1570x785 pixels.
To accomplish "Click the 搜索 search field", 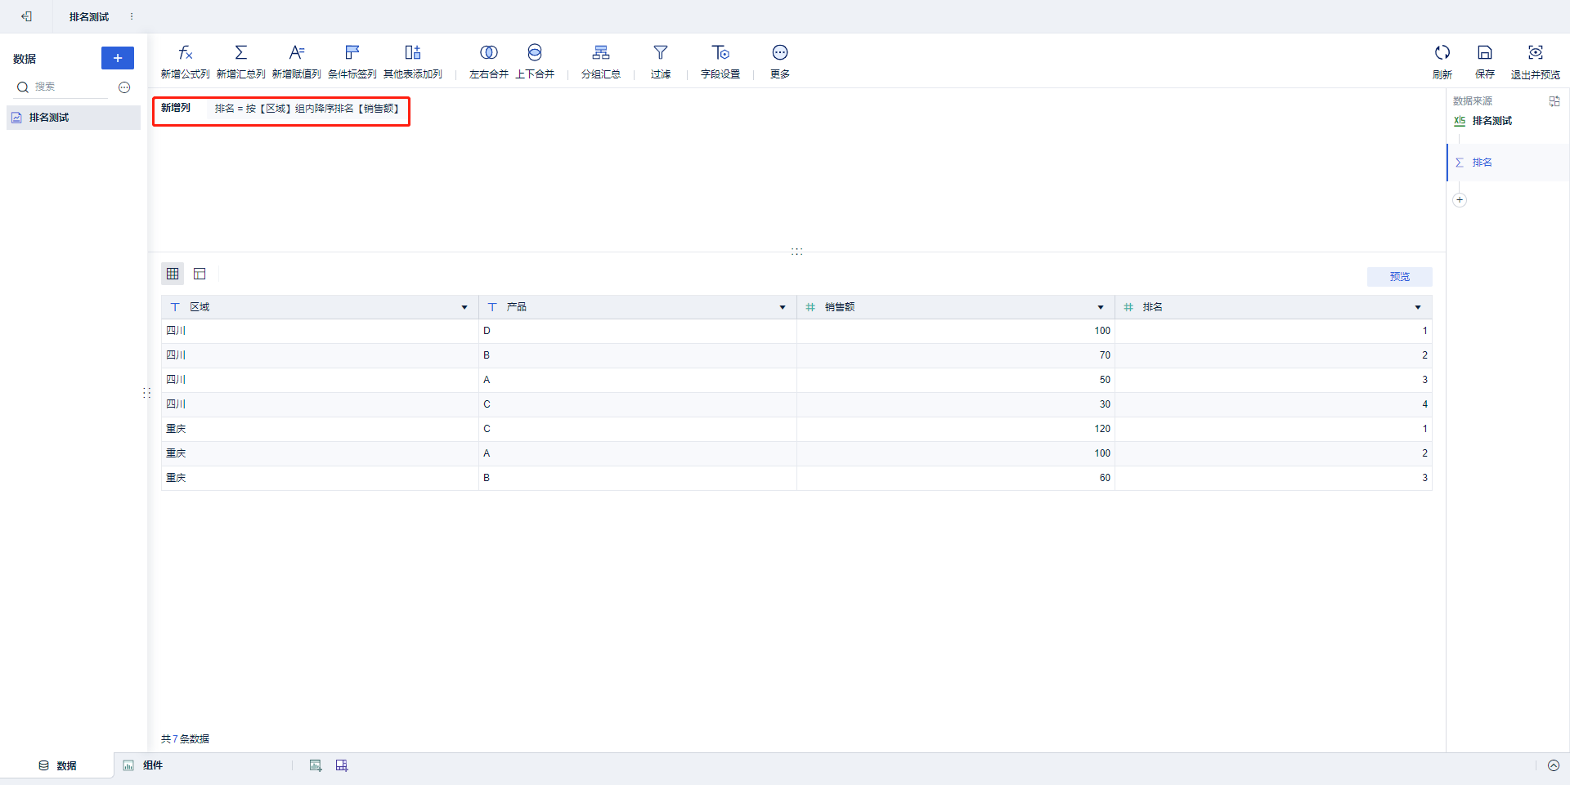I will coord(70,87).
